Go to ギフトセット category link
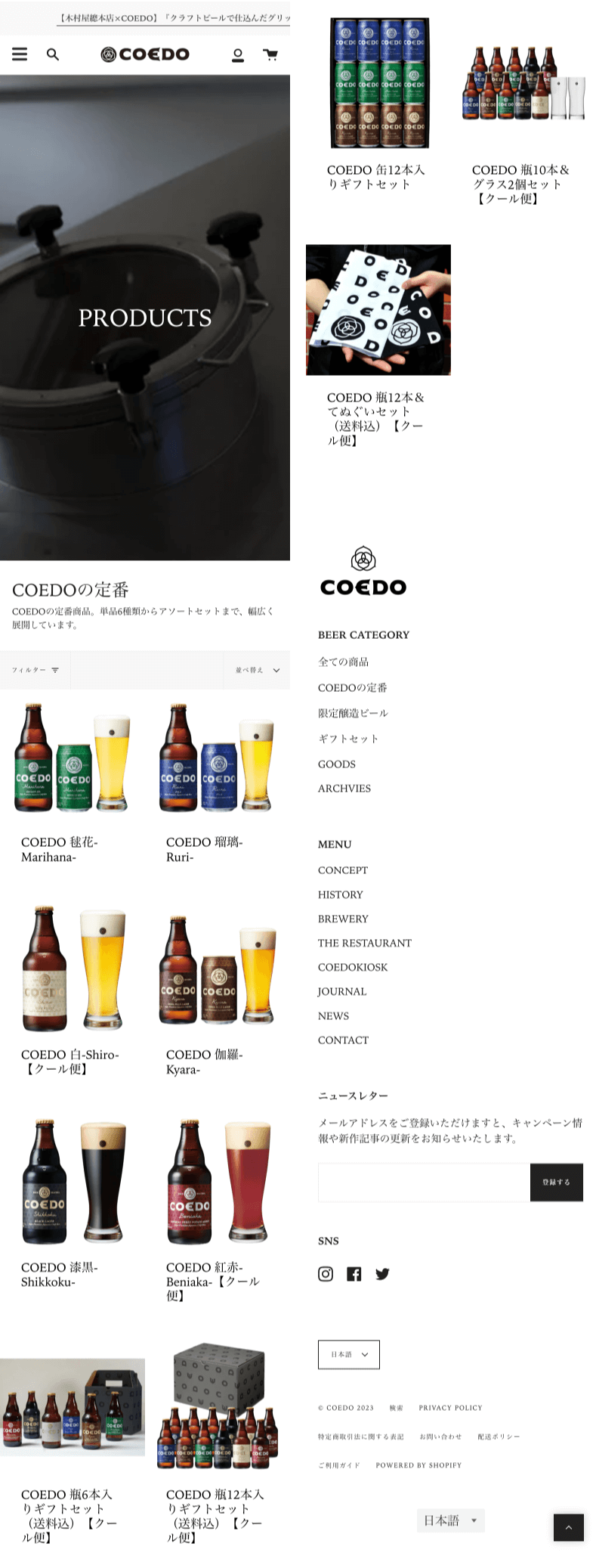This screenshot has width=596, height=1556. [x=348, y=739]
